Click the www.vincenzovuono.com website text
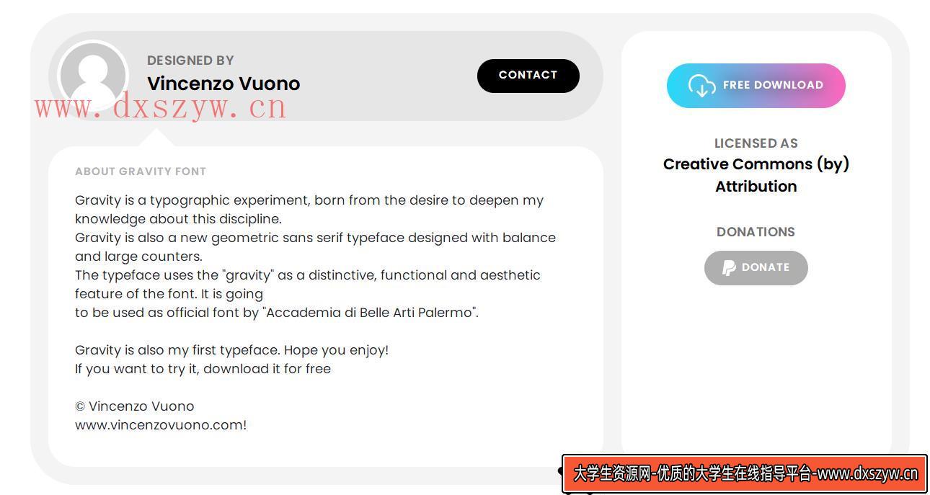930x495 pixels. coord(161,425)
